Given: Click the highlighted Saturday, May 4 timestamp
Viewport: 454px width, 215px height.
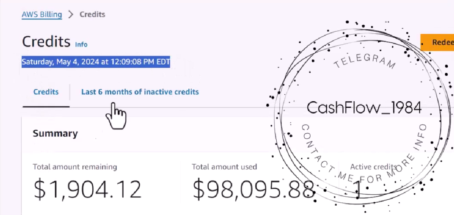Looking at the screenshot, I should [96, 62].
